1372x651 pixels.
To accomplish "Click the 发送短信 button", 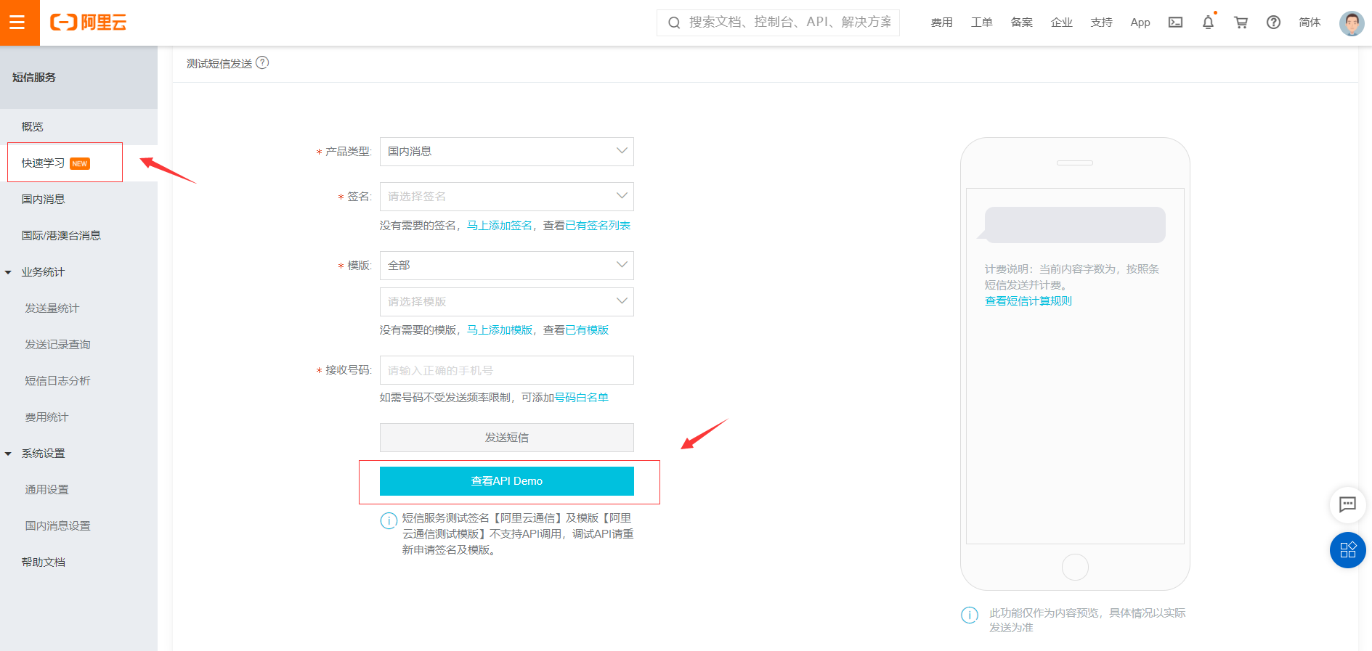I will point(506,438).
